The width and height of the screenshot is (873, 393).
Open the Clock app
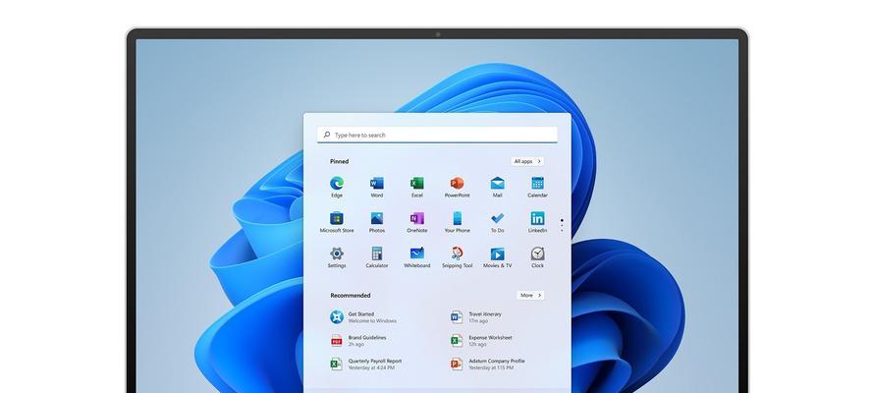click(x=537, y=257)
